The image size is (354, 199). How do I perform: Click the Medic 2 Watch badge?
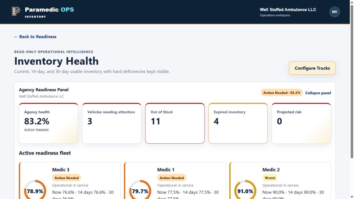pos(270,178)
